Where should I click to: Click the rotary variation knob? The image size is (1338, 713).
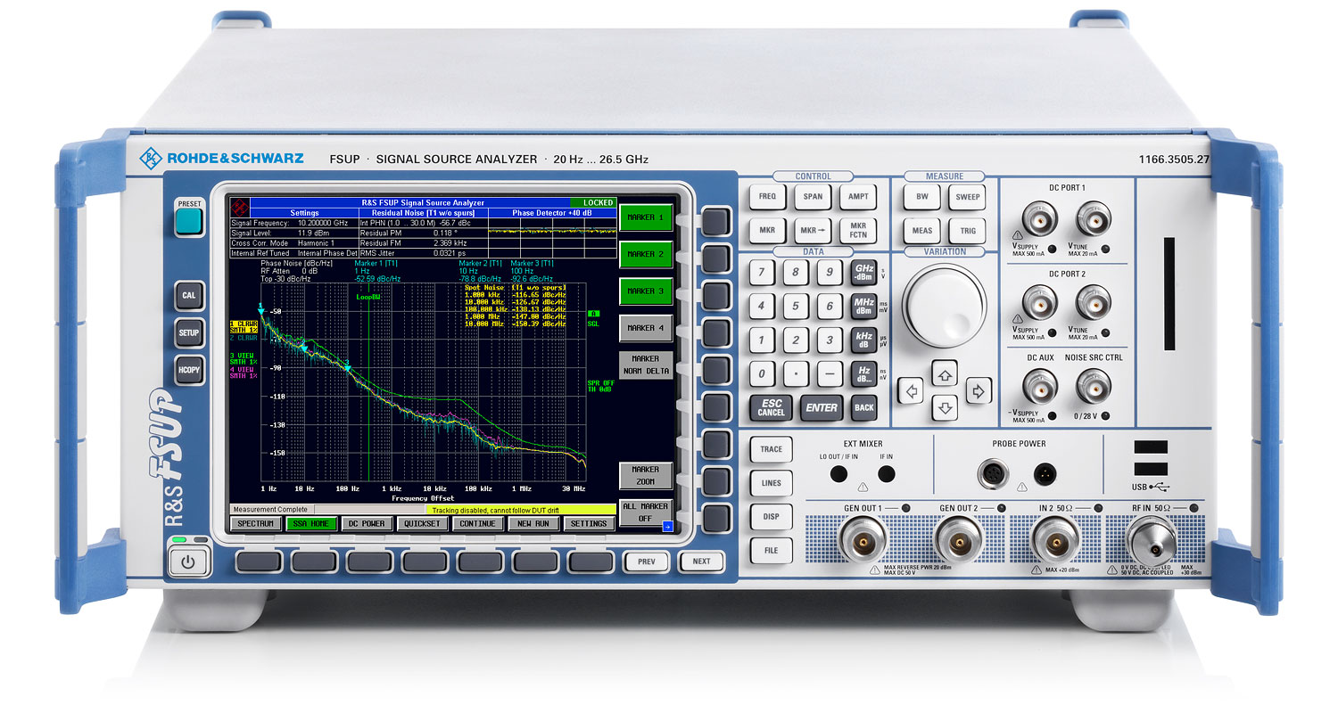point(945,306)
